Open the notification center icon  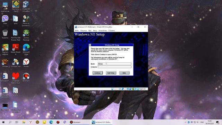217,122
